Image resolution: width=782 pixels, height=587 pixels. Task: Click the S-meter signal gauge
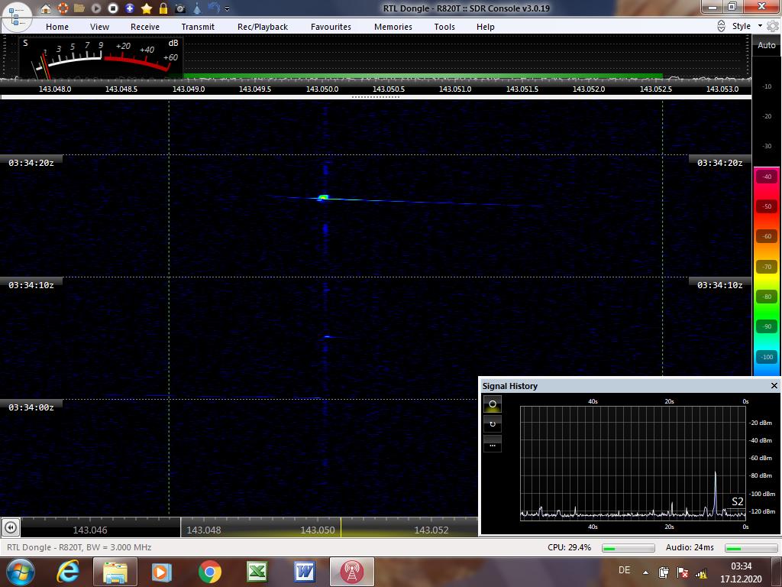(x=102, y=57)
